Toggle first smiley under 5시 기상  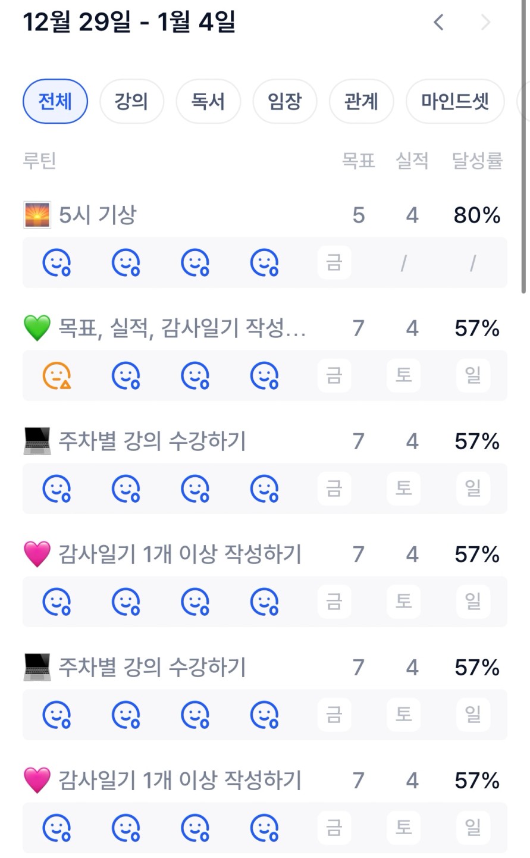tap(57, 262)
